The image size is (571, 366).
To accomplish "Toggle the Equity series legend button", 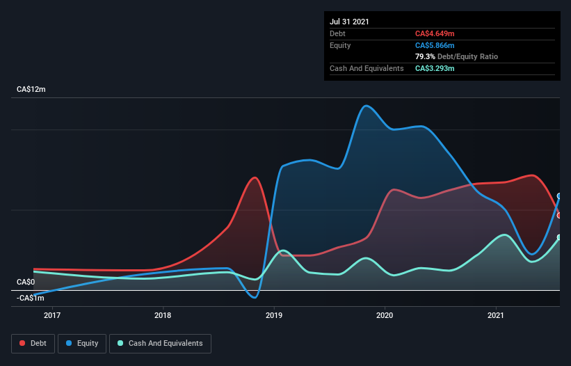I will (x=82, y=344).
